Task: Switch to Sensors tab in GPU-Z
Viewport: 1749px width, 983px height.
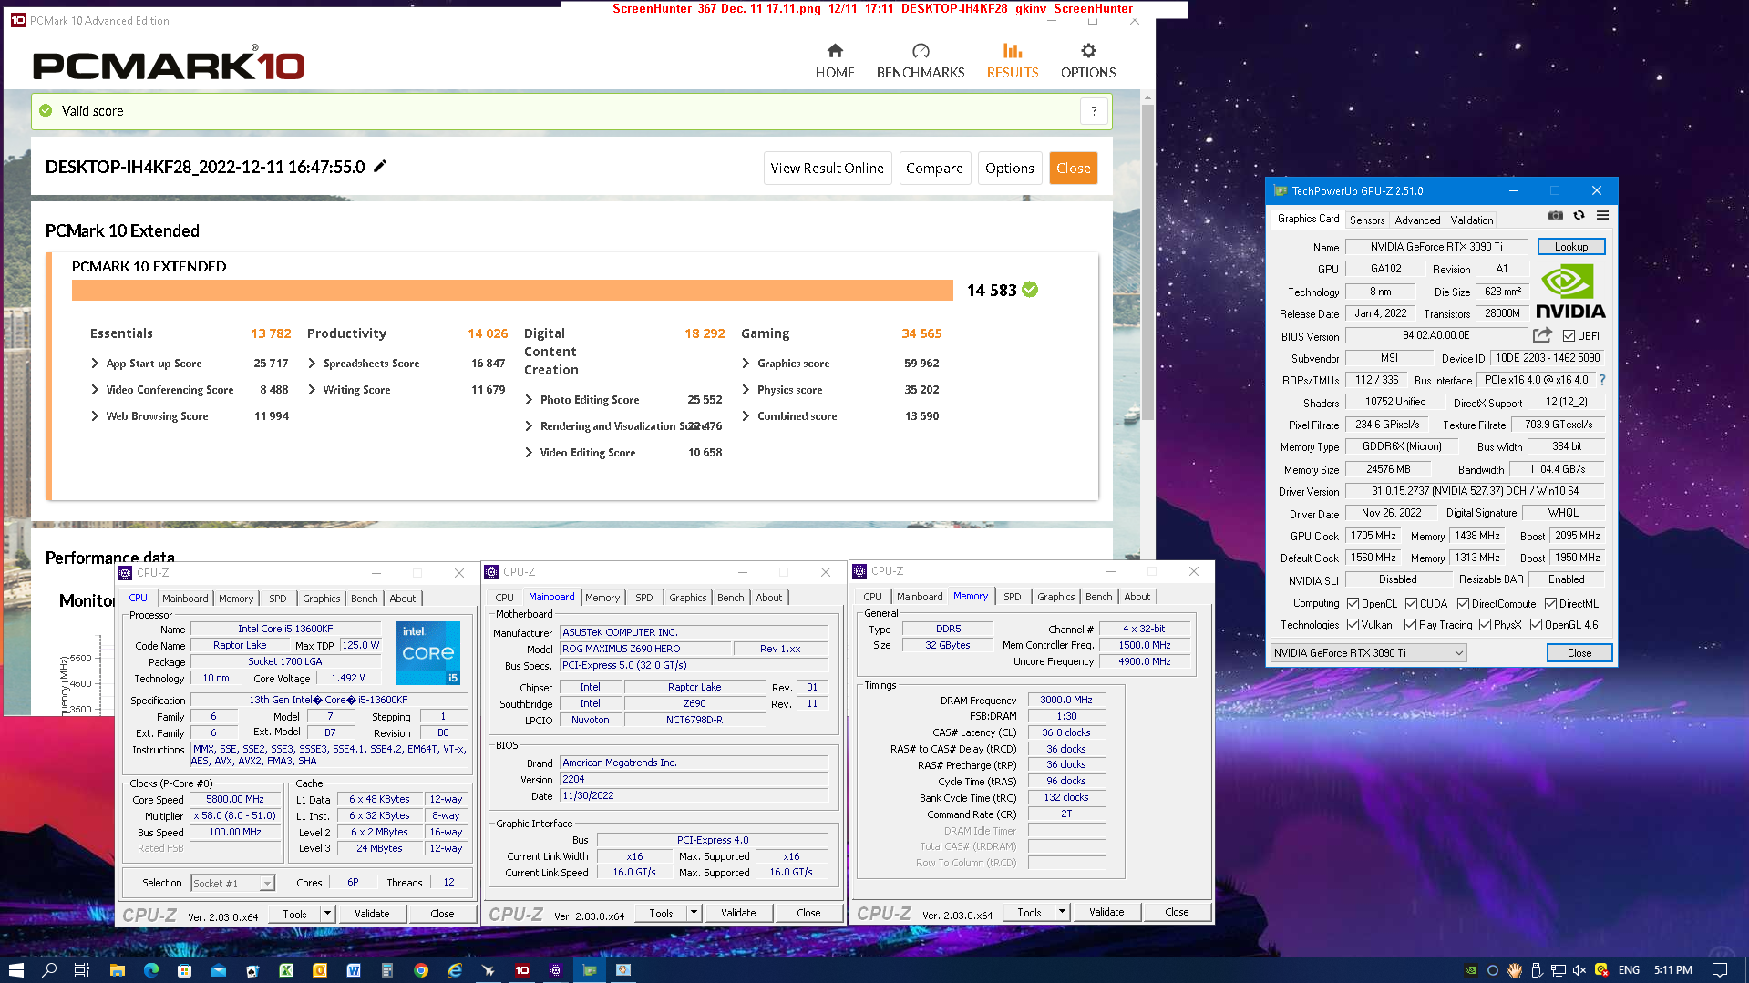Action: 1366,220
